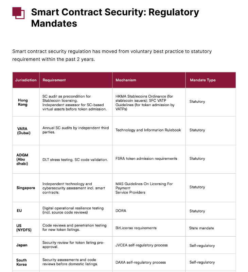Select the BitLicense requirements cell
The image size is (248, 272).
point(136,228)
